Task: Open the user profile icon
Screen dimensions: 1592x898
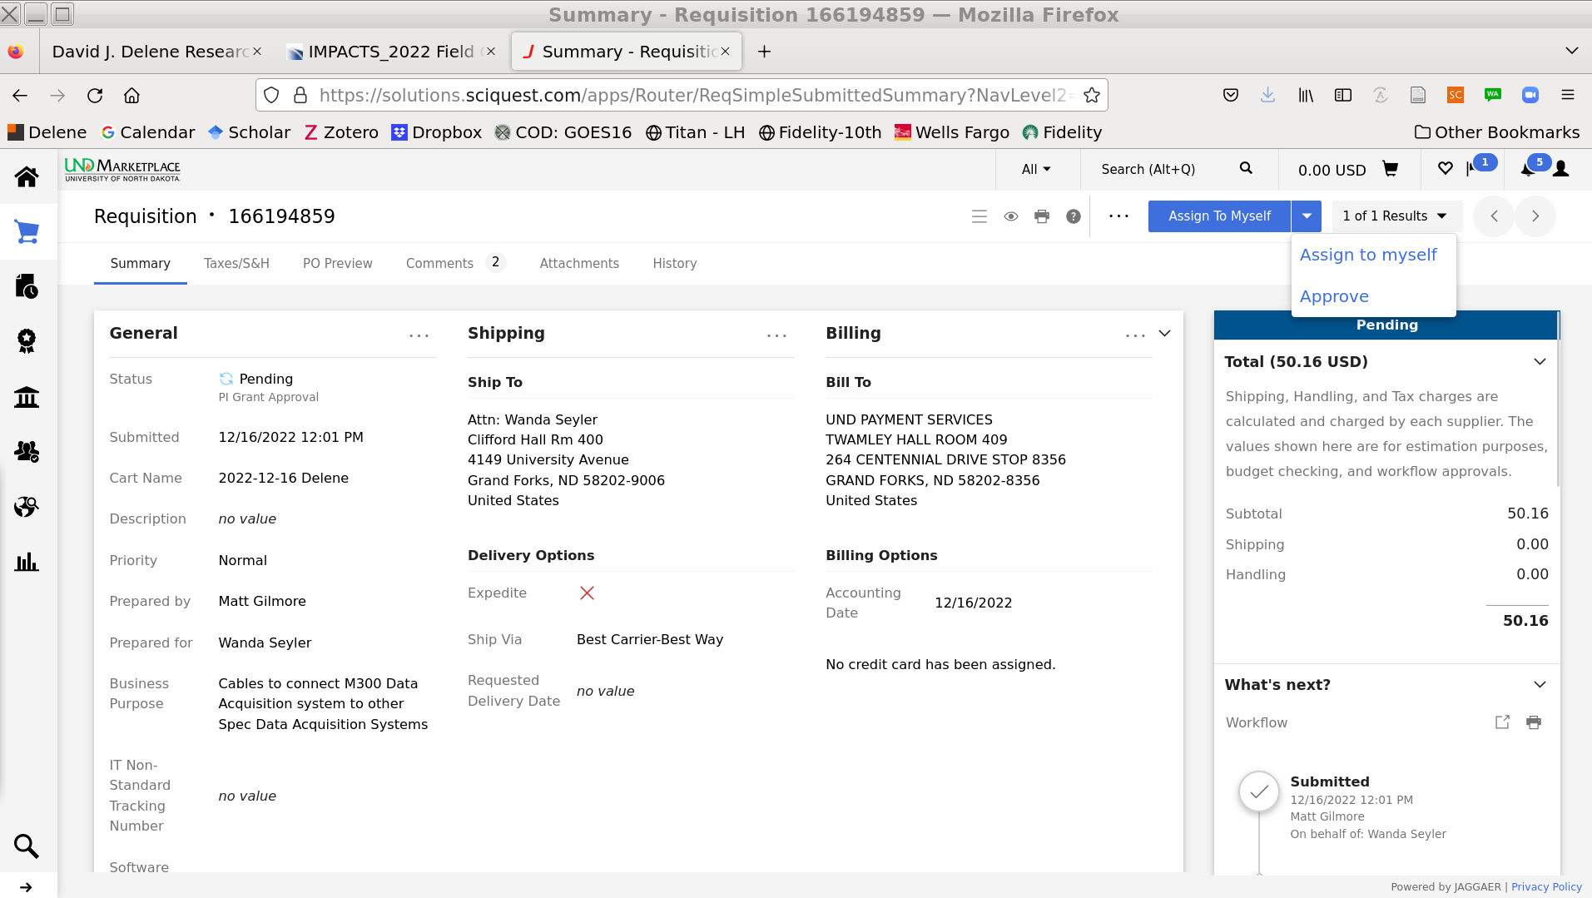Action: pos(1561,169)
